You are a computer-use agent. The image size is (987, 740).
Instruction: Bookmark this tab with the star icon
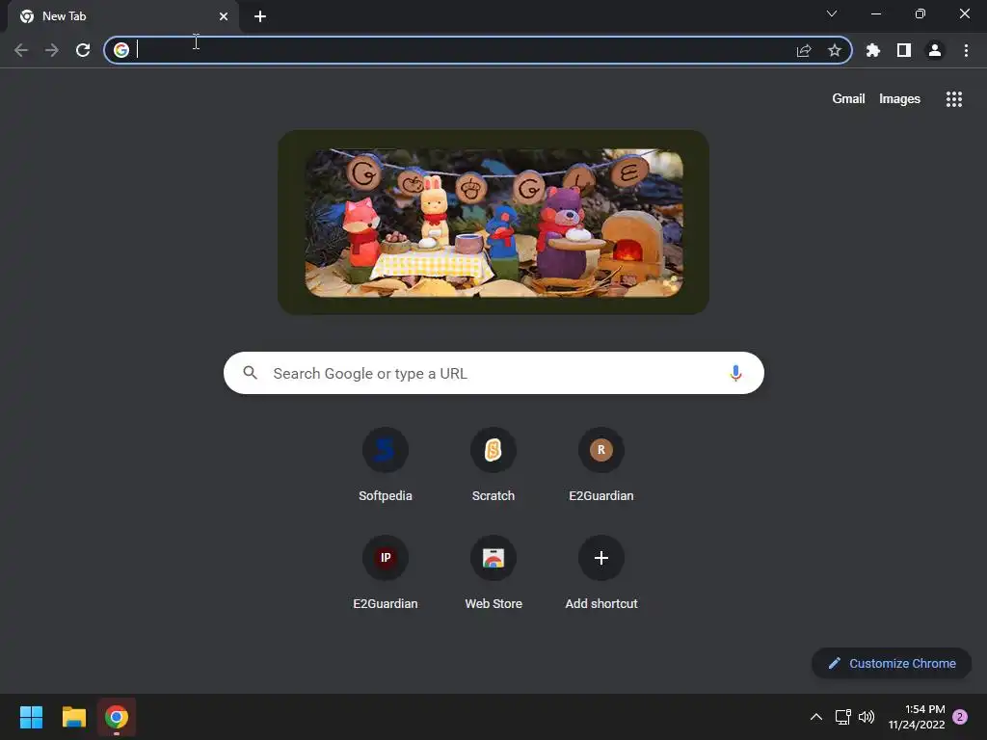click(835, 50)
